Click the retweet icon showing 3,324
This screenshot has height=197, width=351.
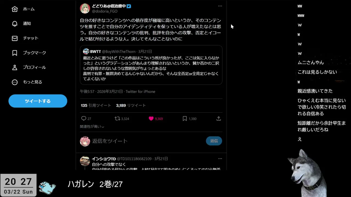(117, 118)
